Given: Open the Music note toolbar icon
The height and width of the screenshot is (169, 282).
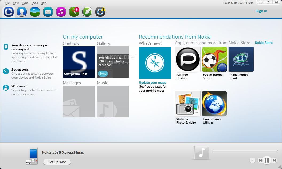Looking at the screenshot, I should [x=61, y=12].
